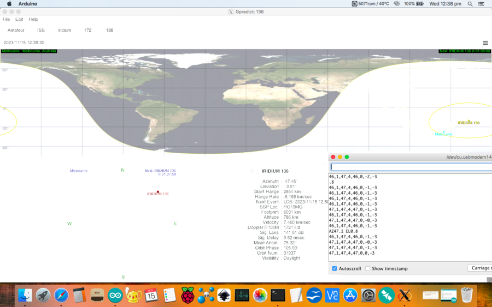Open App Store from the dock

click(x=350, y=296)
